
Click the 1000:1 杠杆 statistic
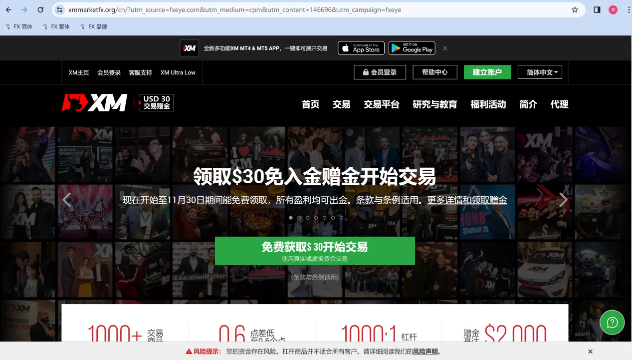pyautogui.click(x=379, y=334)
